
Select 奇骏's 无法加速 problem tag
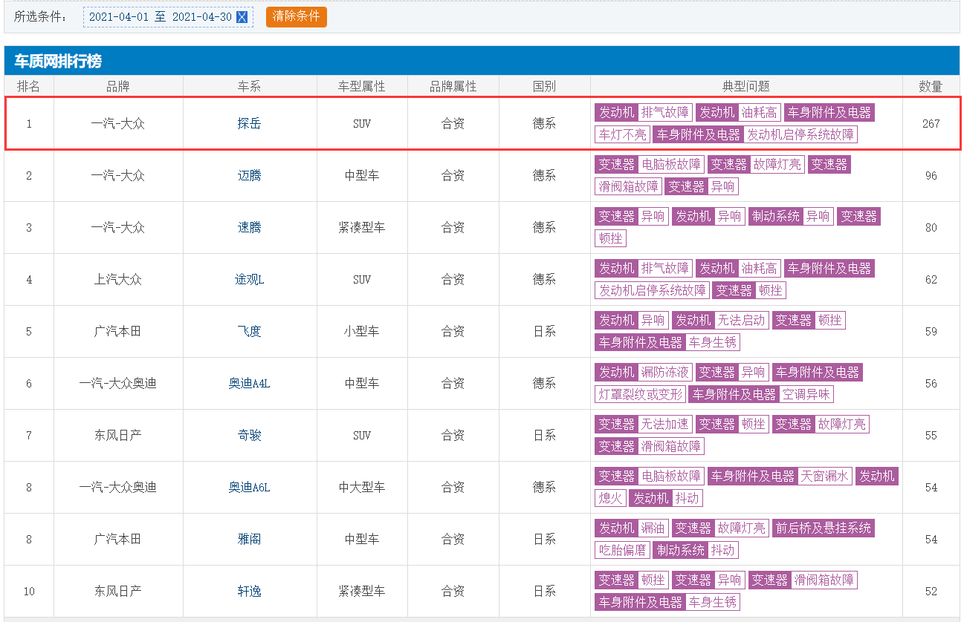point(665,424)
